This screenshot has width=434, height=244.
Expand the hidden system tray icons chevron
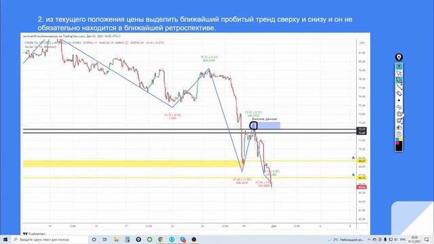pyautogui.click(x=369, y=239)
